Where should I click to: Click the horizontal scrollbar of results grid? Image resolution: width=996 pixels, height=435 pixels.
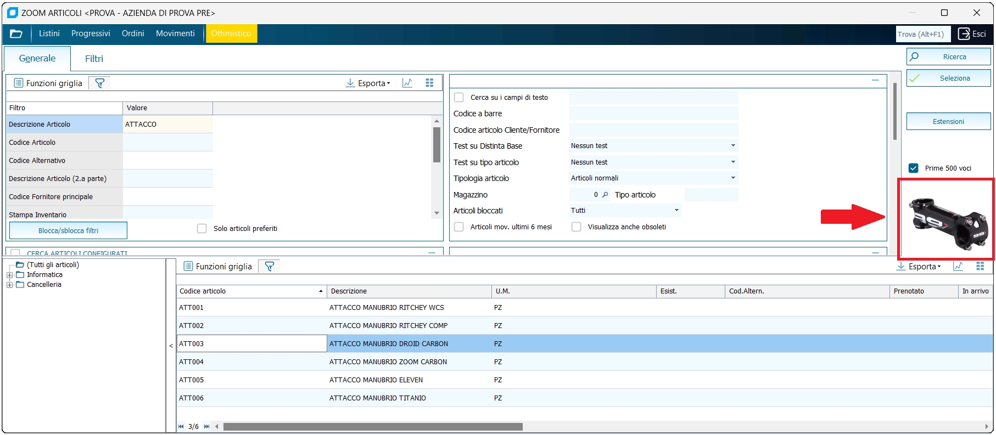(x=373, y=427)
